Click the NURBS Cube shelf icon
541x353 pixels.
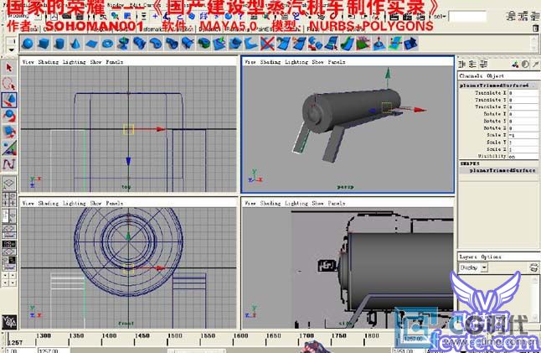click(x=44, y=44)
